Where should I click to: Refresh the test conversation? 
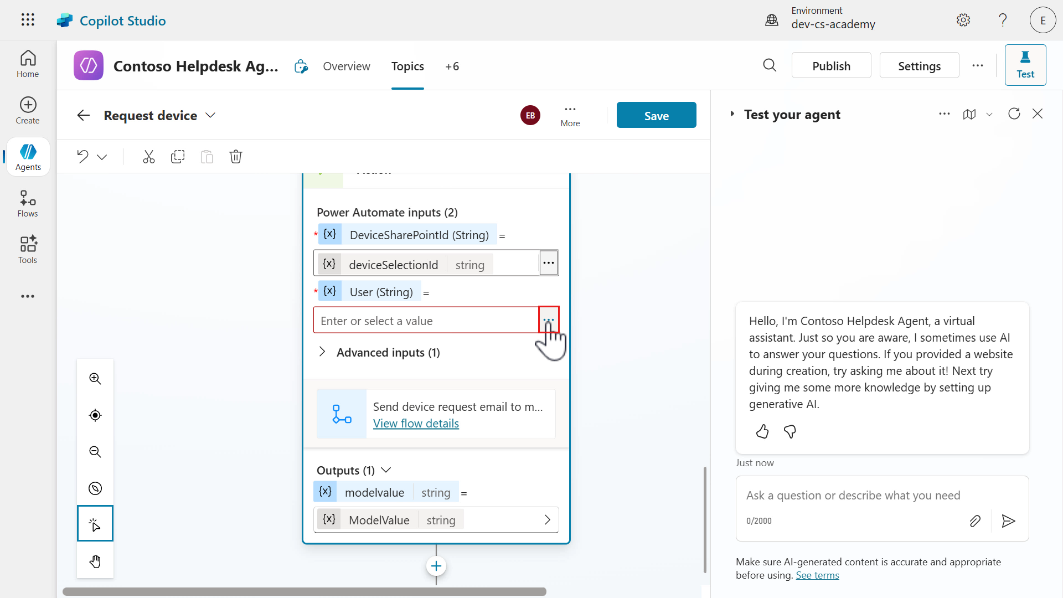tap(1014, 114)
